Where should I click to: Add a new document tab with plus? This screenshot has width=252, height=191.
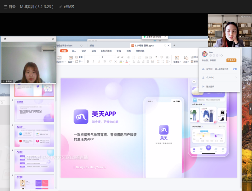174,45
